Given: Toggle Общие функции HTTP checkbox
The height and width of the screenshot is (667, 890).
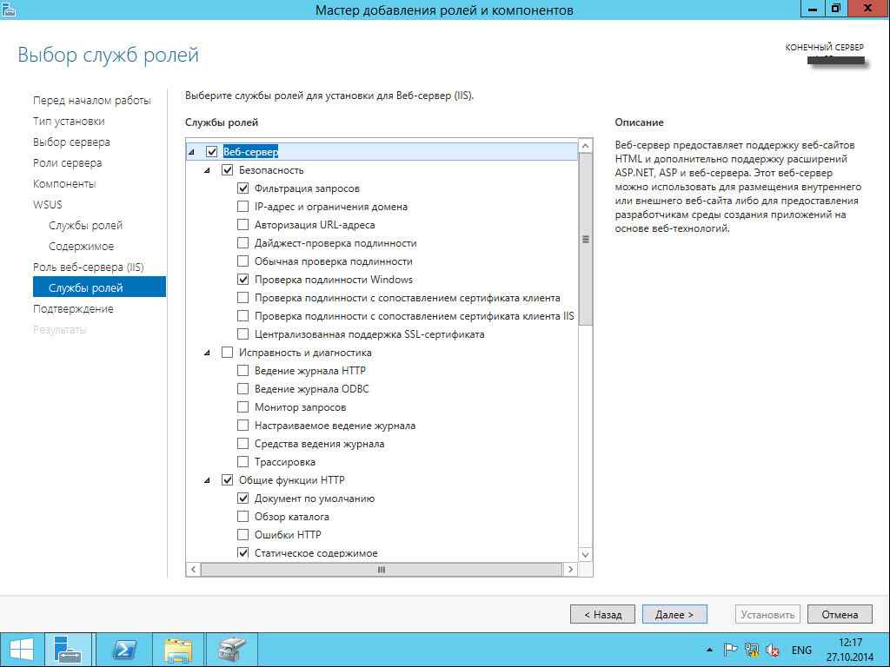Looking at the screenshot, I should pos(227,479).
